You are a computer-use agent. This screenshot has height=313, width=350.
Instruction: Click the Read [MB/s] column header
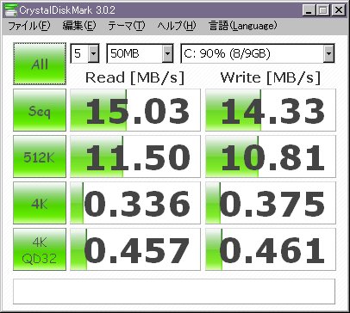pyautogui.click(x=134, y=77)
